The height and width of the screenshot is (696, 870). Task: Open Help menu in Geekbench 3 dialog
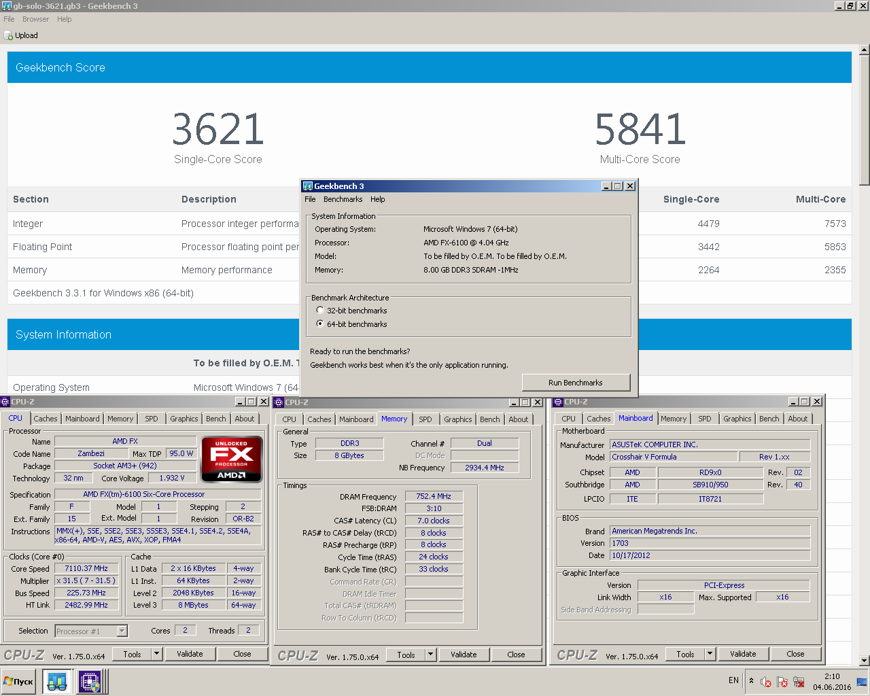point(377,199)
